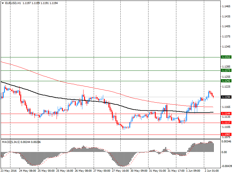Click the 27 May 16:00 time label
Image resolution: width=232 pixels, height=174 pixels.
[x=120, y=171]
